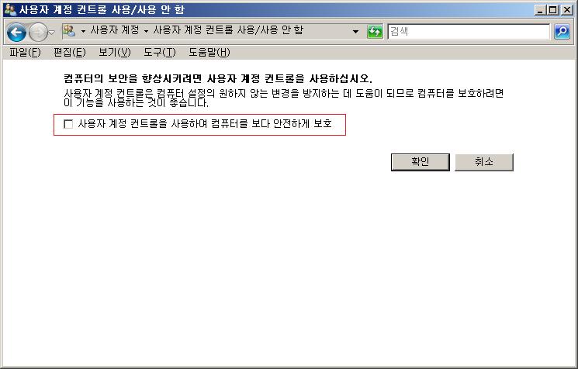Refresh the page with green arrows button
The width and height of the screenshot is (578, 369).
click(x=375, y=32)
